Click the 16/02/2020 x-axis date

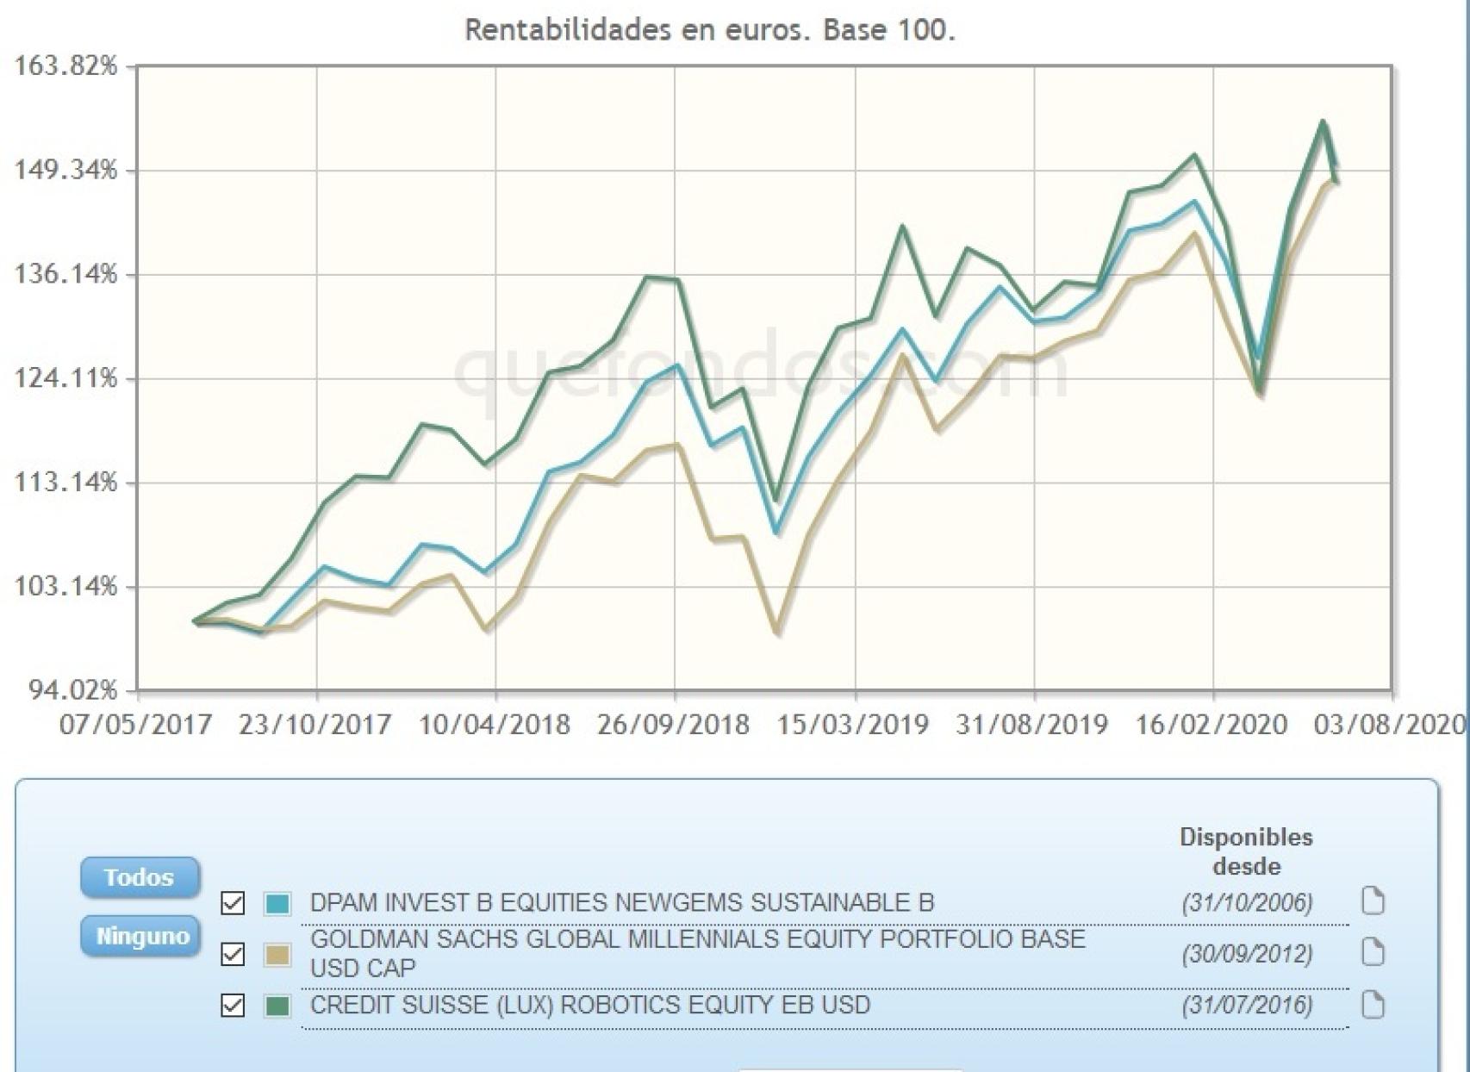1211,725
